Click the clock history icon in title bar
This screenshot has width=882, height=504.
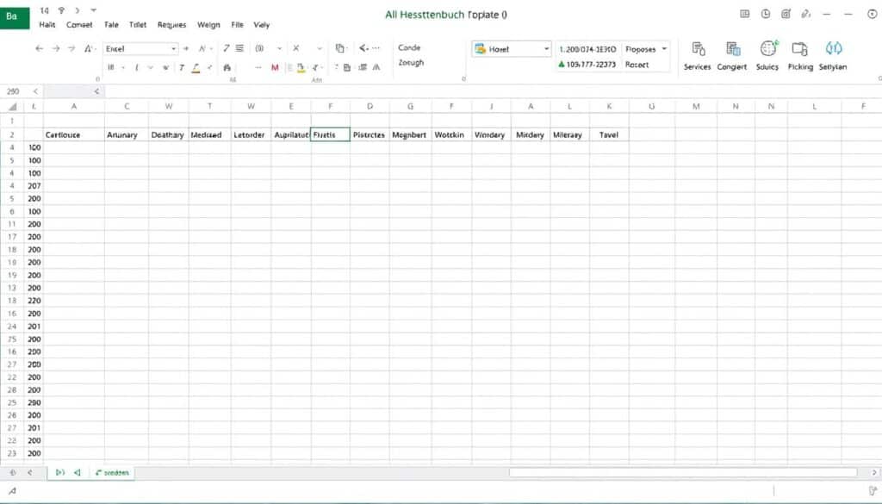click(766, 14)
